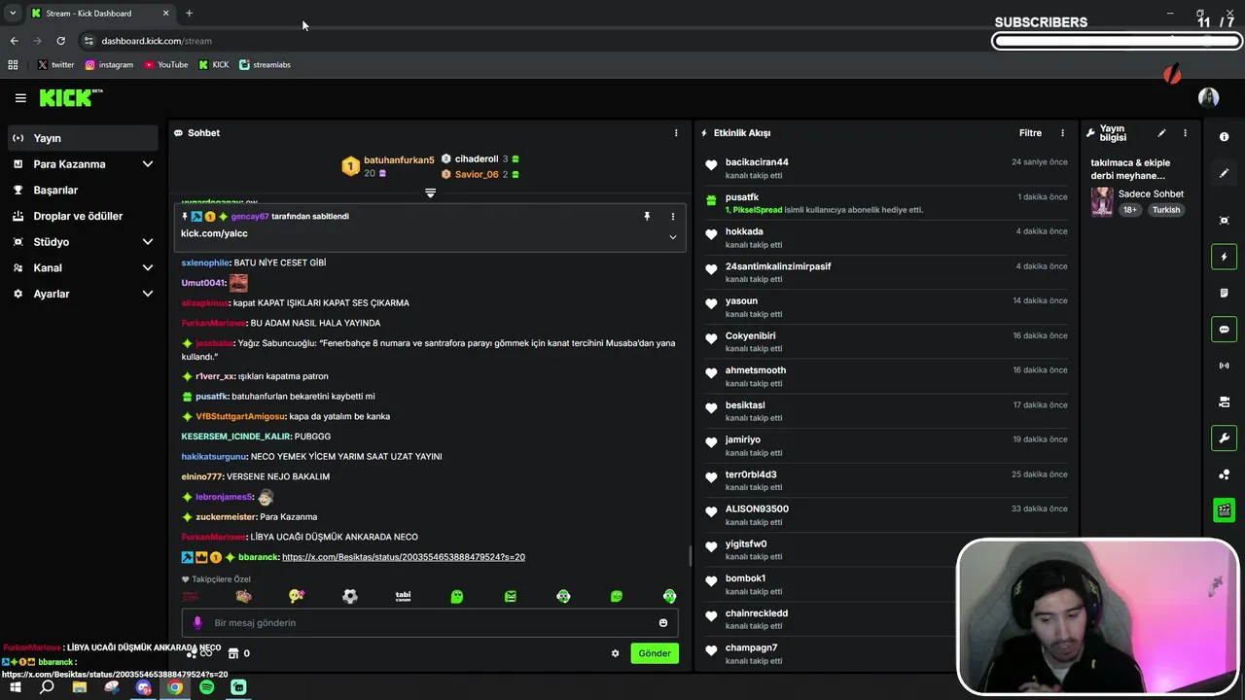
Task: Open the hamburger menu beside the KICK logo
Action: (x=20, y=98)
